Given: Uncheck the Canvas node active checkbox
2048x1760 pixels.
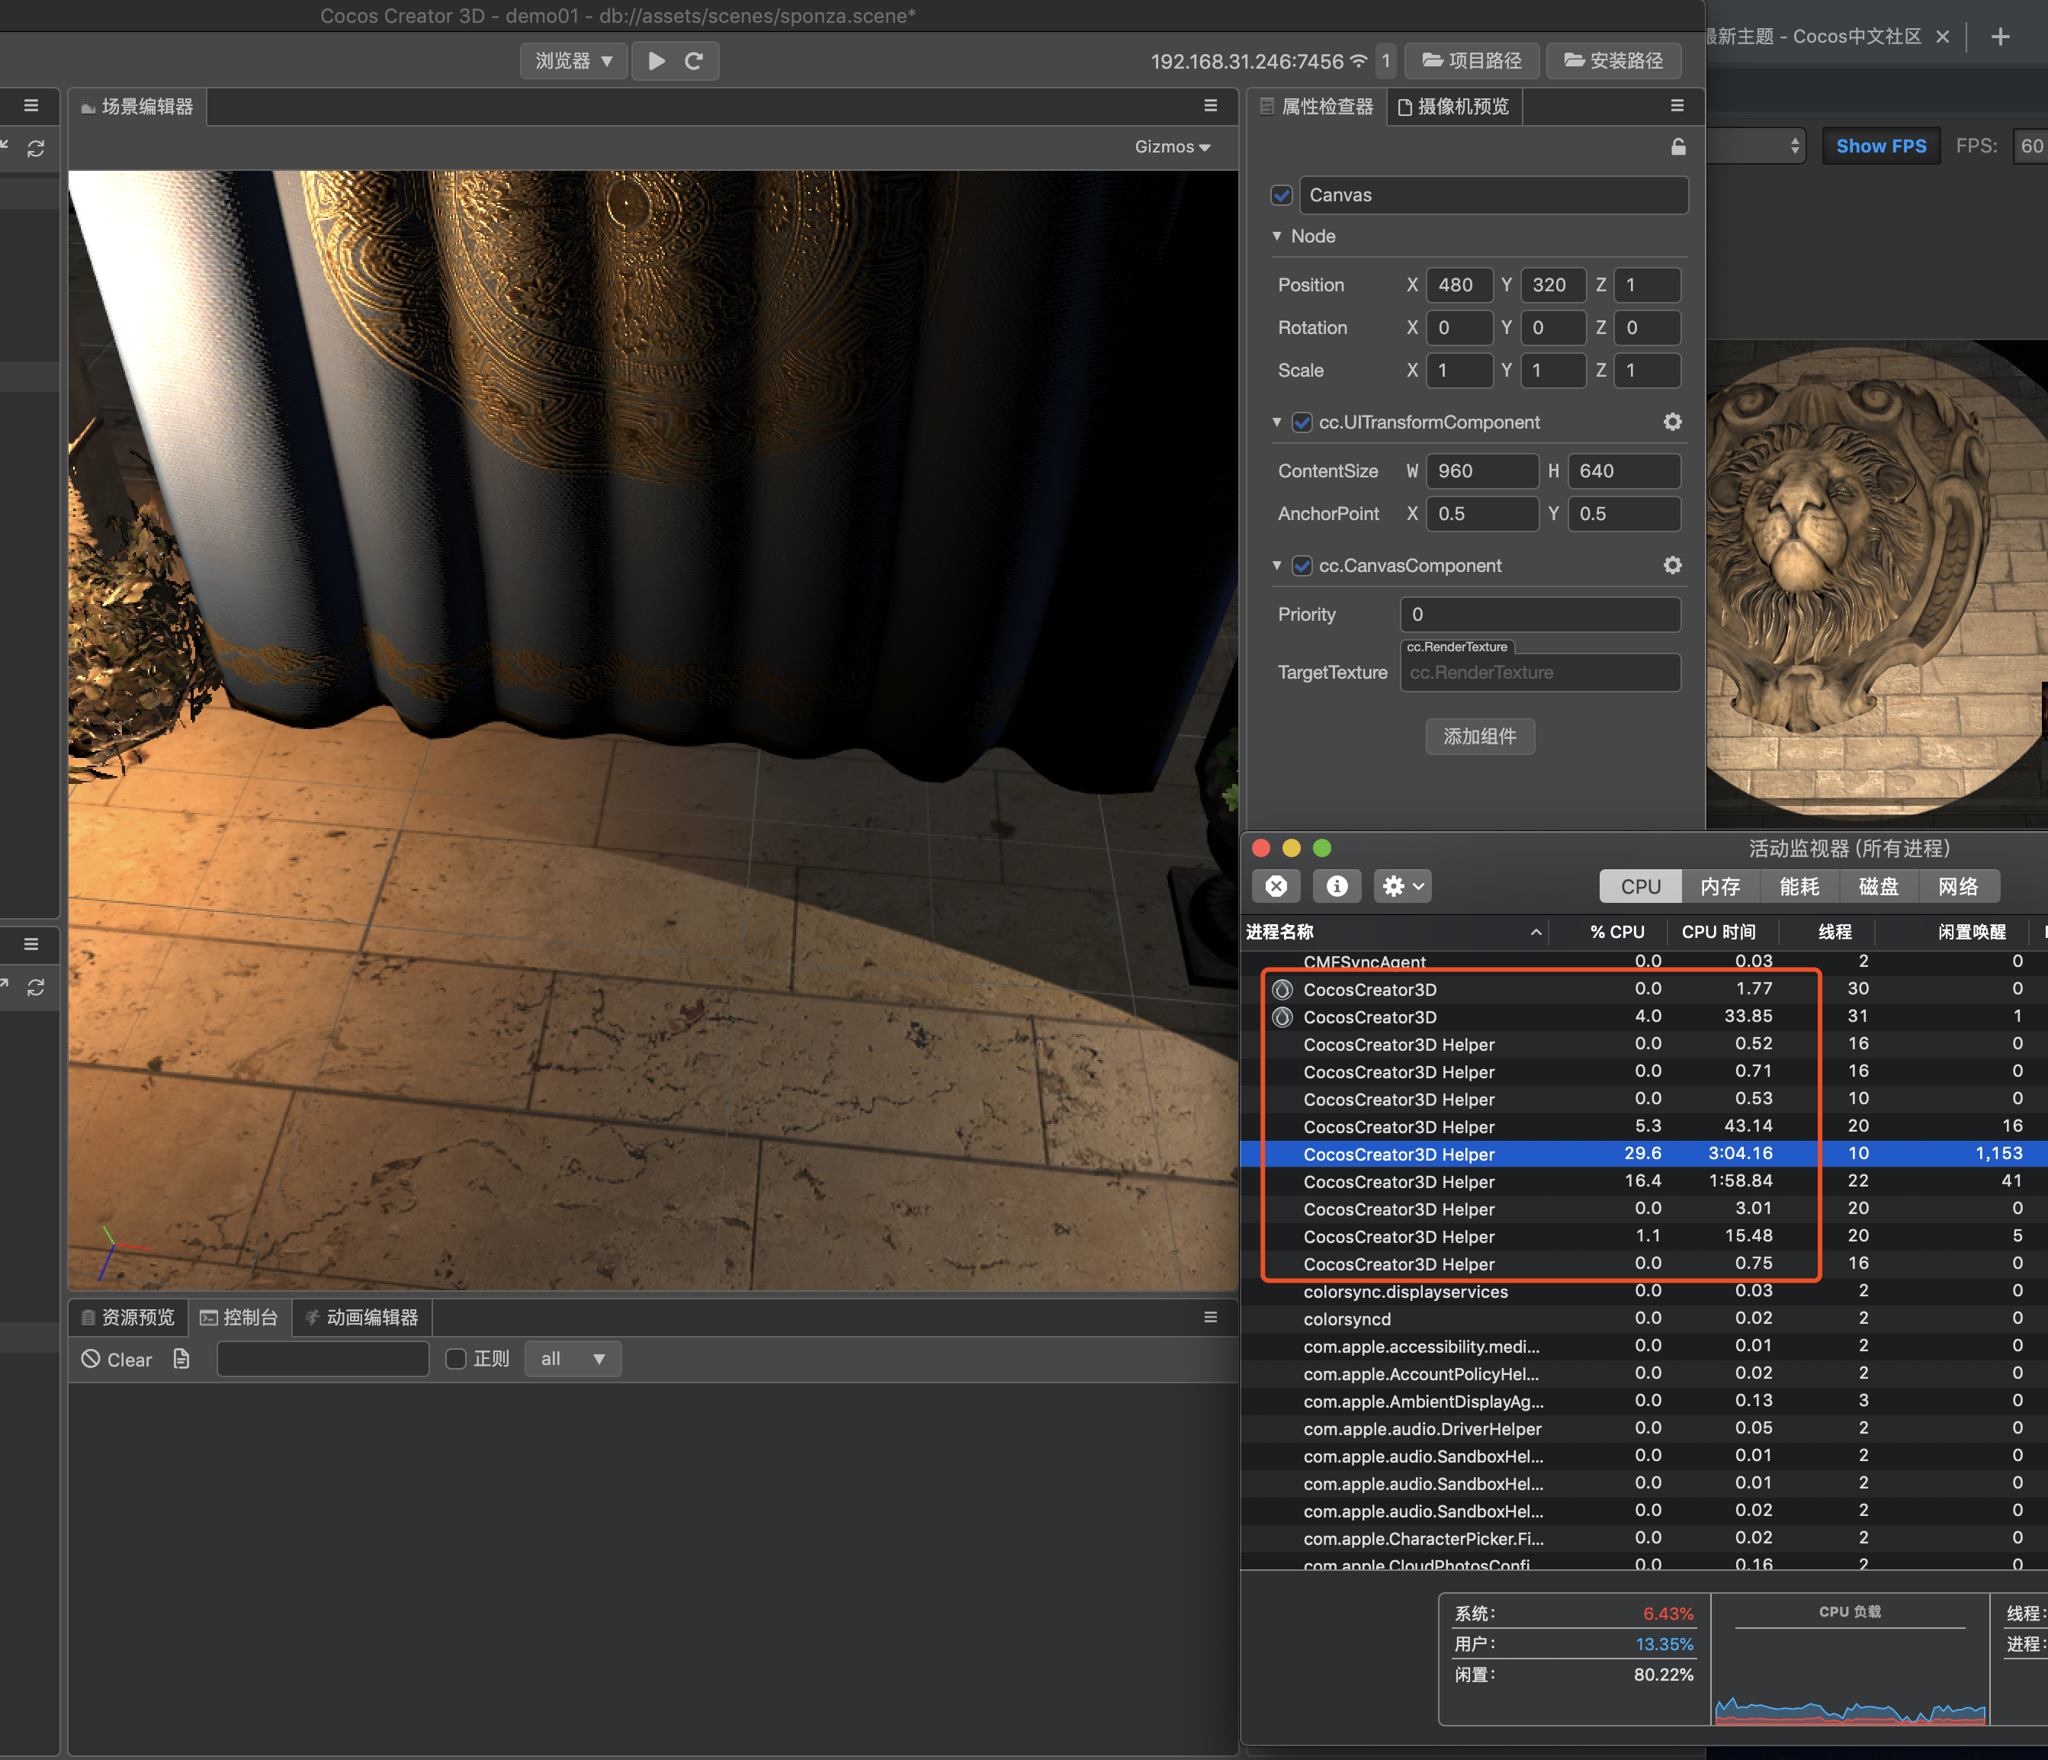Looking at the screenshot, I should (x=1282, y=194).
